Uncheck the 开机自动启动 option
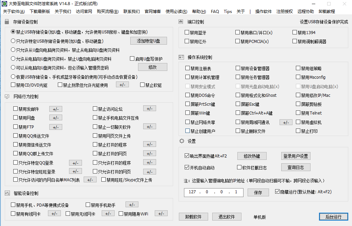The width and height of the screenshot is (352, 226). [187, 167]
